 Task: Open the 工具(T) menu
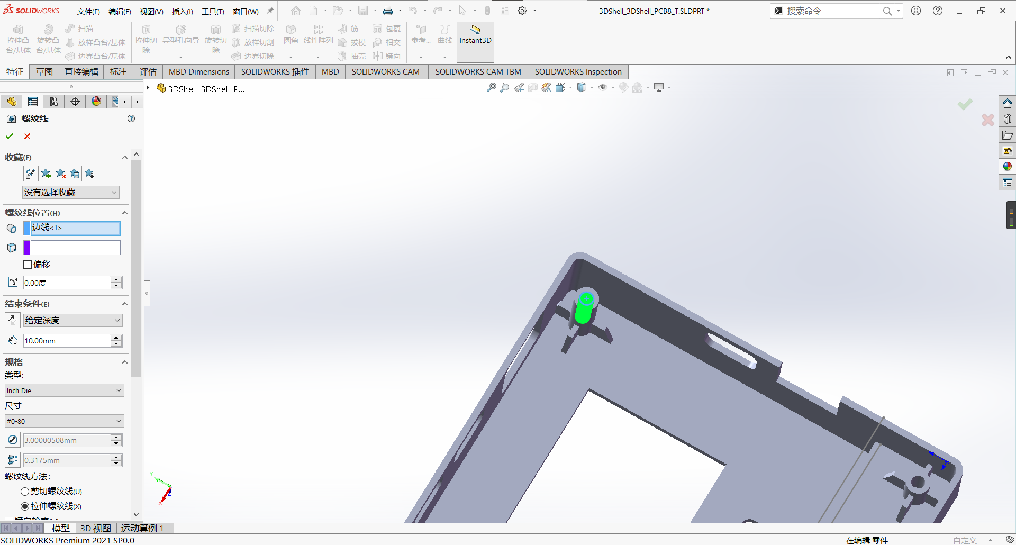click(x=213, y=11)
